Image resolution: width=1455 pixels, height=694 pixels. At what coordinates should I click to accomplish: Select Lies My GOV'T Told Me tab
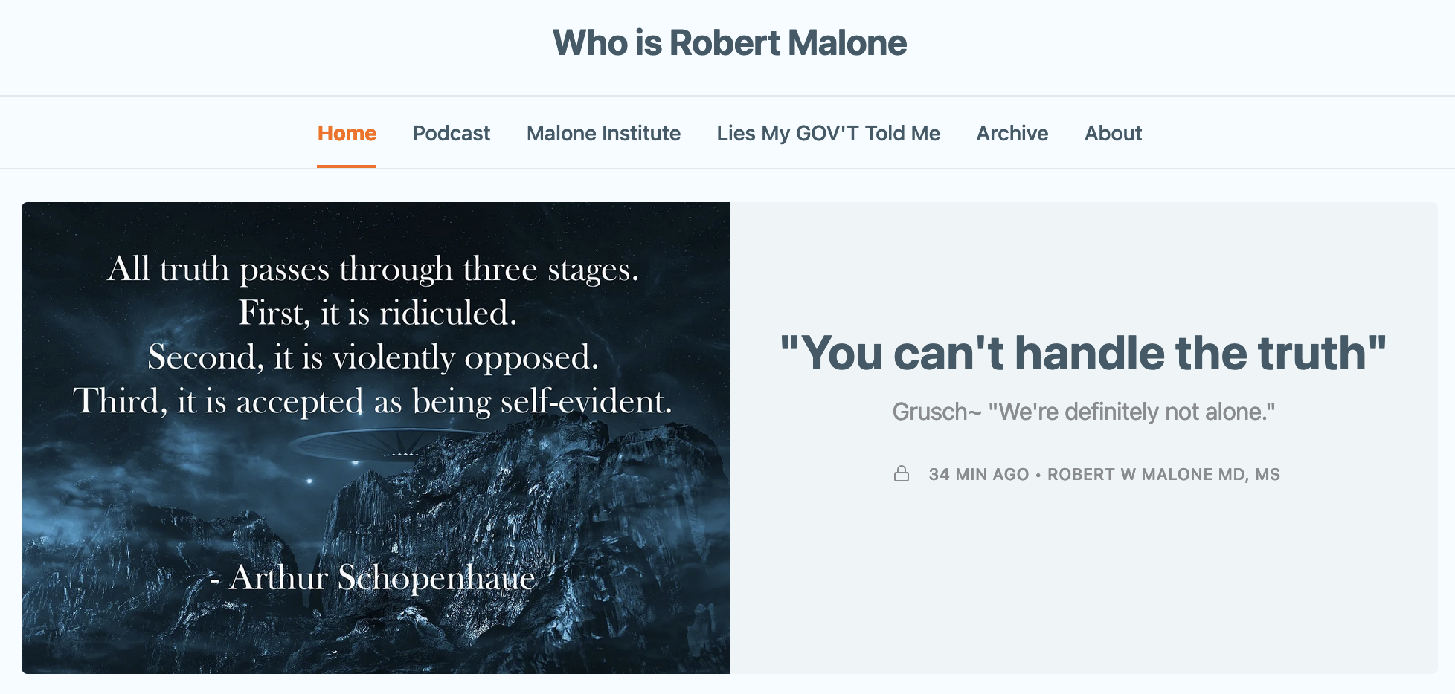(x=828, y=133)
